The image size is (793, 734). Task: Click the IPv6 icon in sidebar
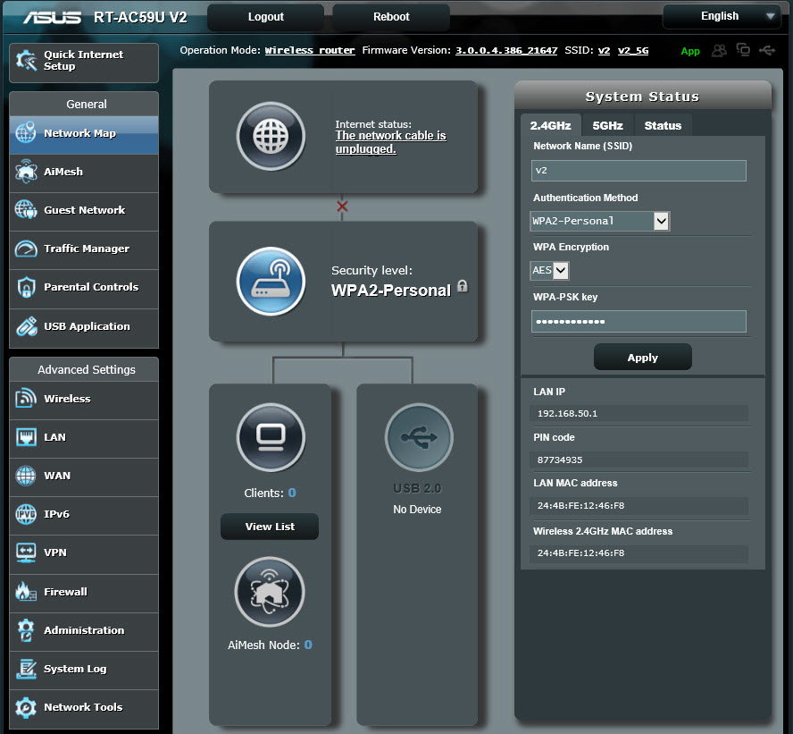pyautogui.click(x=26, y=514)
